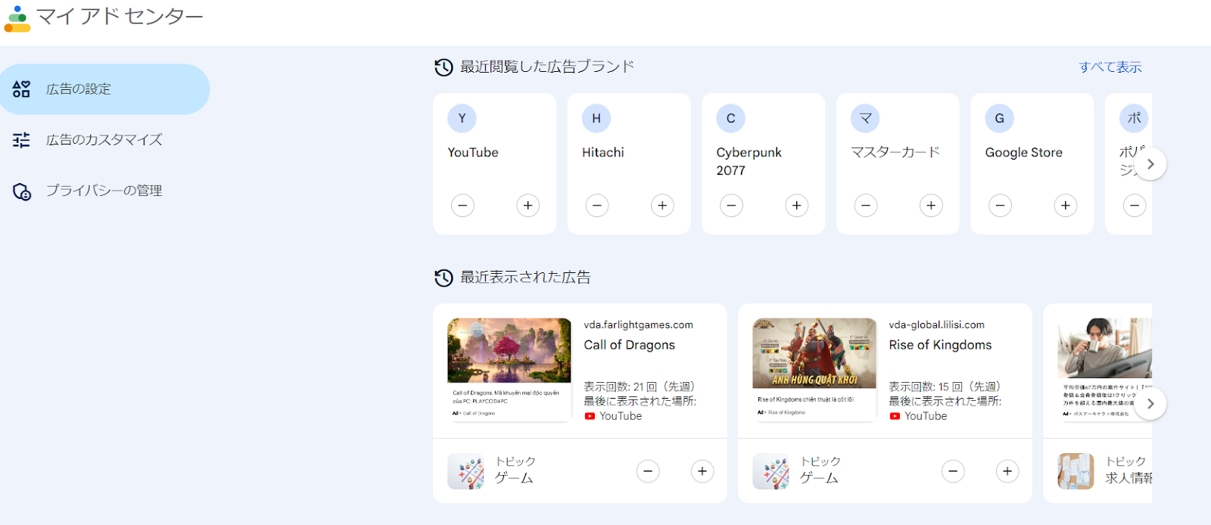Increase ゲーム topic under Call of Dragons

point(702,471)
